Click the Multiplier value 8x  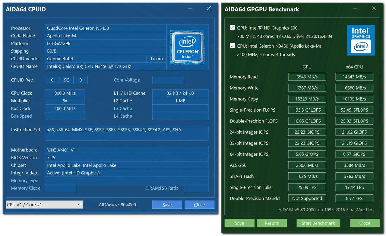click(x=65, y=101)
